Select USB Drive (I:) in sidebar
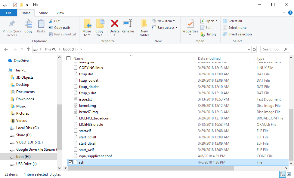 click(26, 164)
